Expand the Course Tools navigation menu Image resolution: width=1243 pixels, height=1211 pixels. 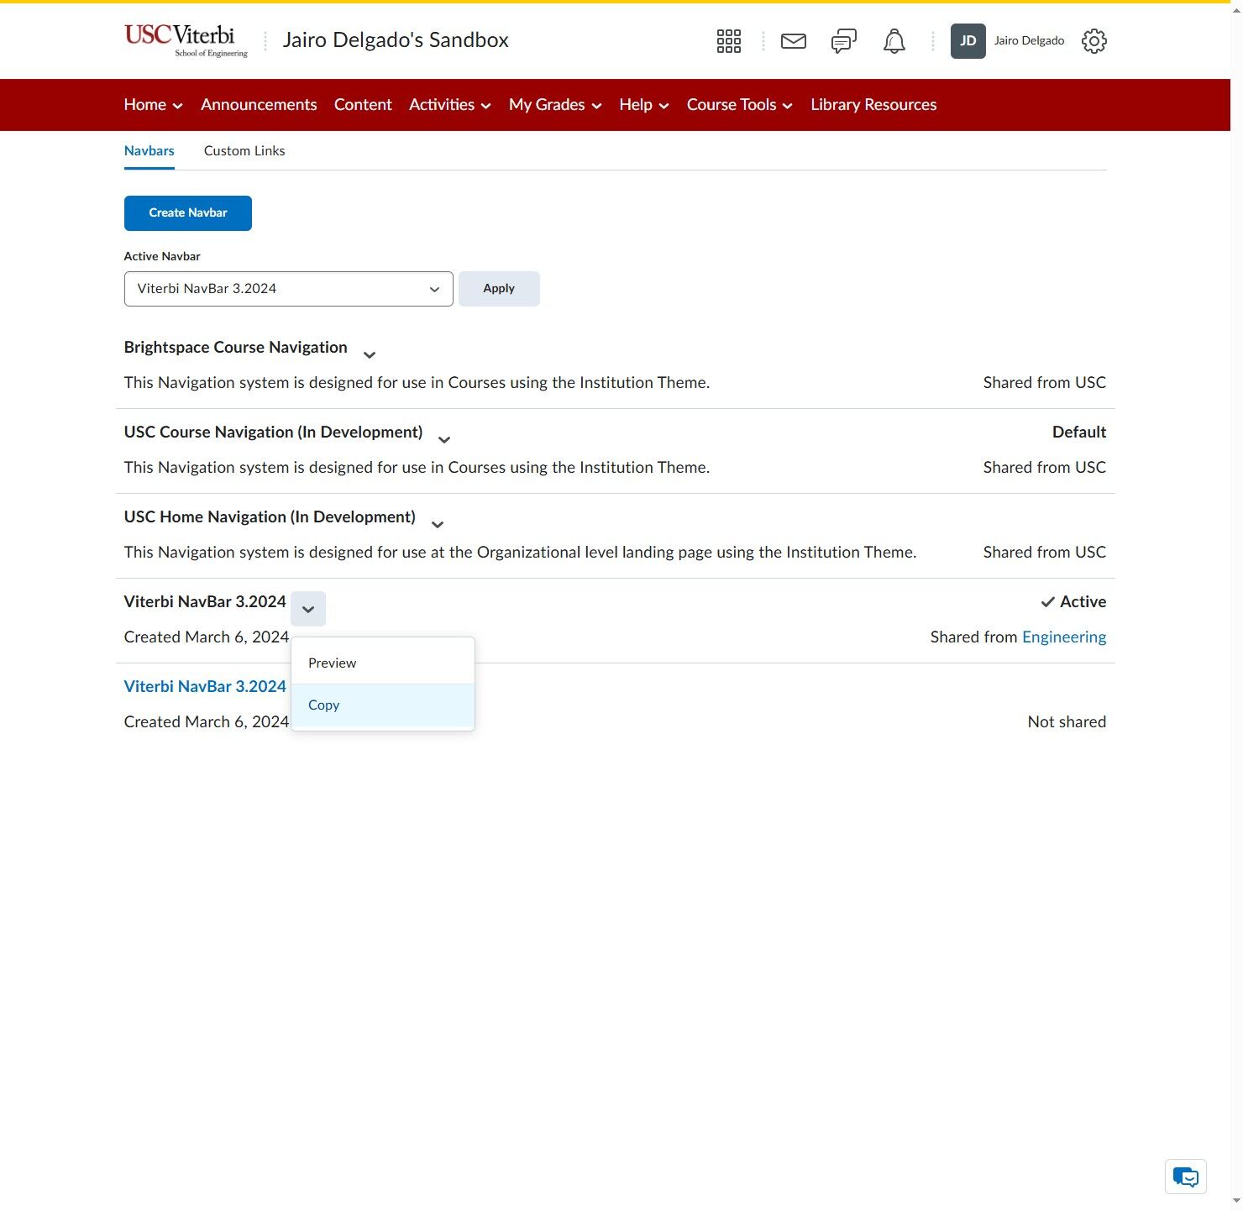[x=740, y=105]
